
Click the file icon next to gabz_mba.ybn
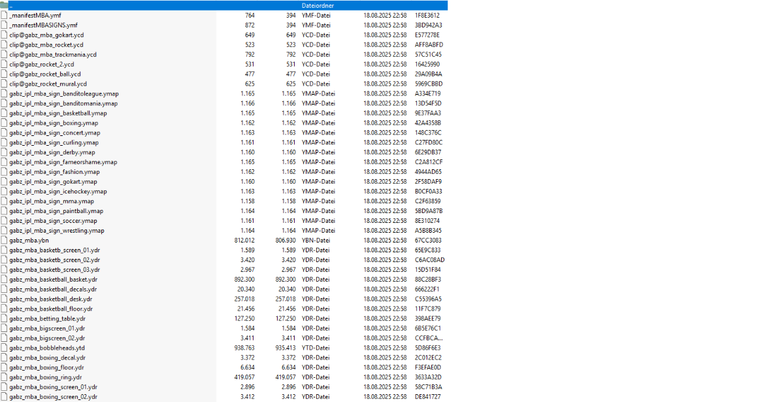(x=5, y=241)
